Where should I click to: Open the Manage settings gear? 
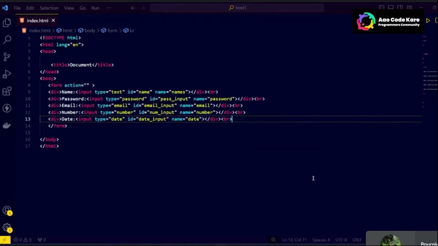tap(7, 228)
